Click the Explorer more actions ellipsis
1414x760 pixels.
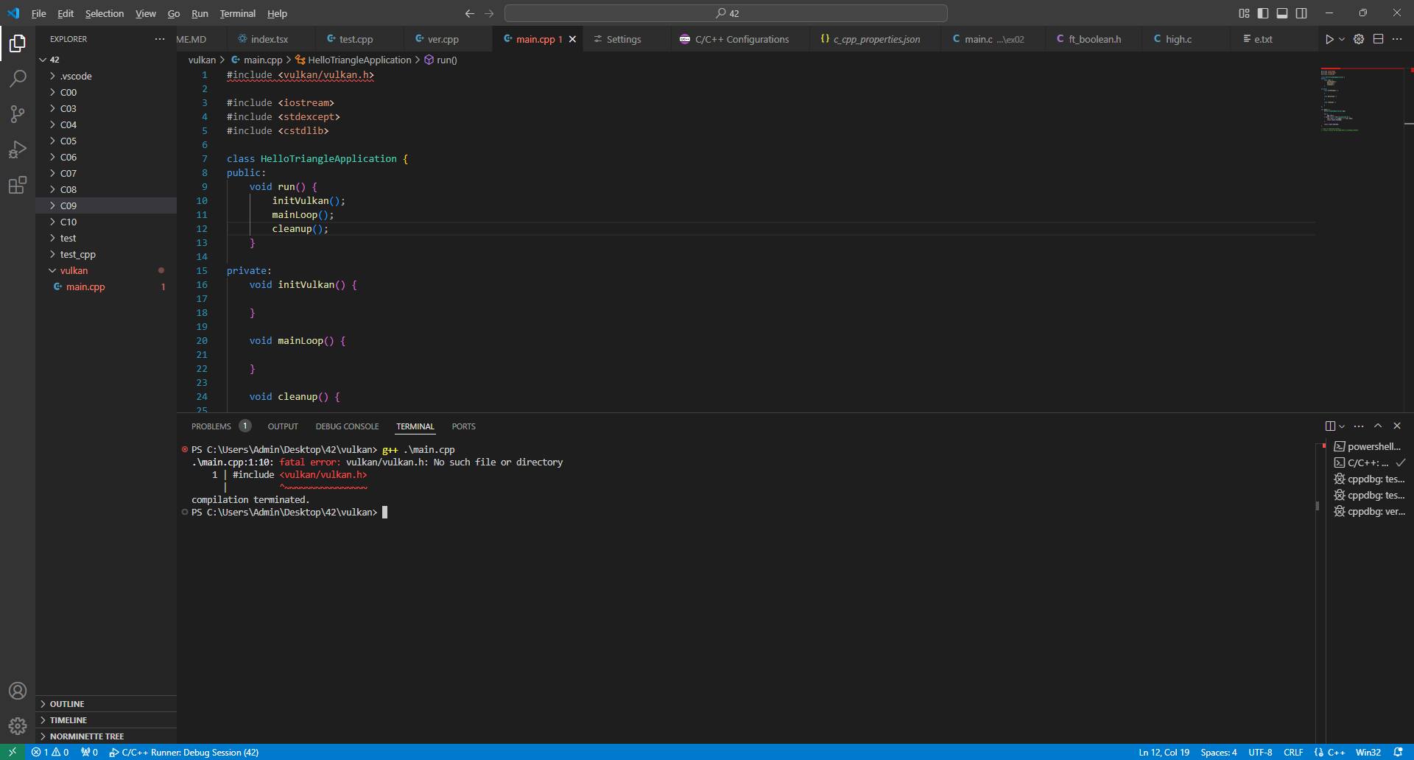pyautogui.click(x=160, y=39)
